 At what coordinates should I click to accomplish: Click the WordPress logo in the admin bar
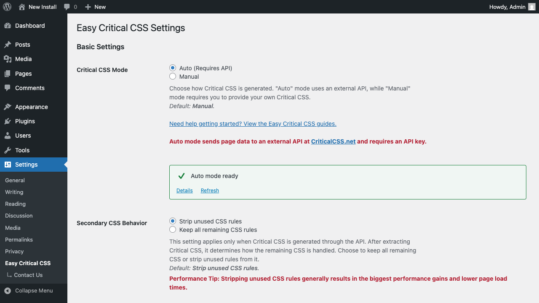point(7,7)
